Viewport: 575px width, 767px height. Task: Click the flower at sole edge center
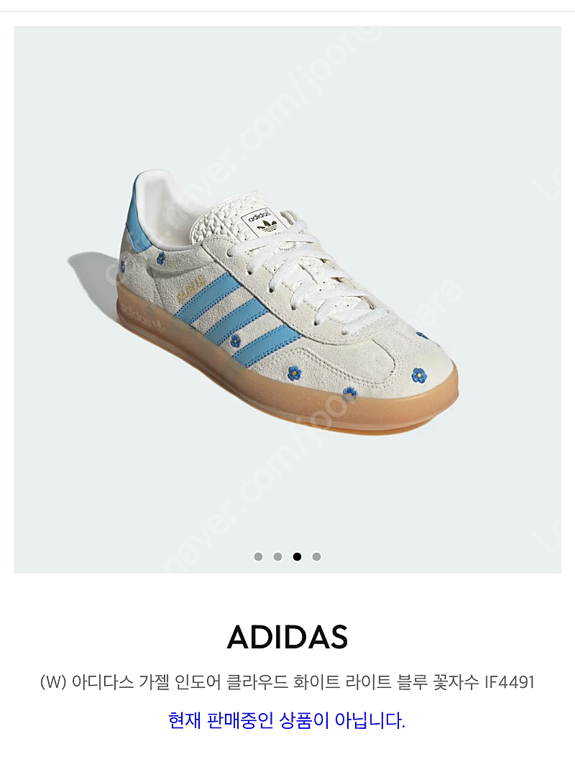tap(350, 391)
